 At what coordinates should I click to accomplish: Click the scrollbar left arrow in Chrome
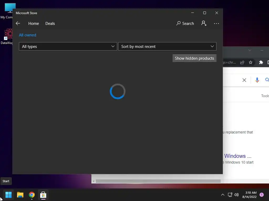tap(94, 181)
